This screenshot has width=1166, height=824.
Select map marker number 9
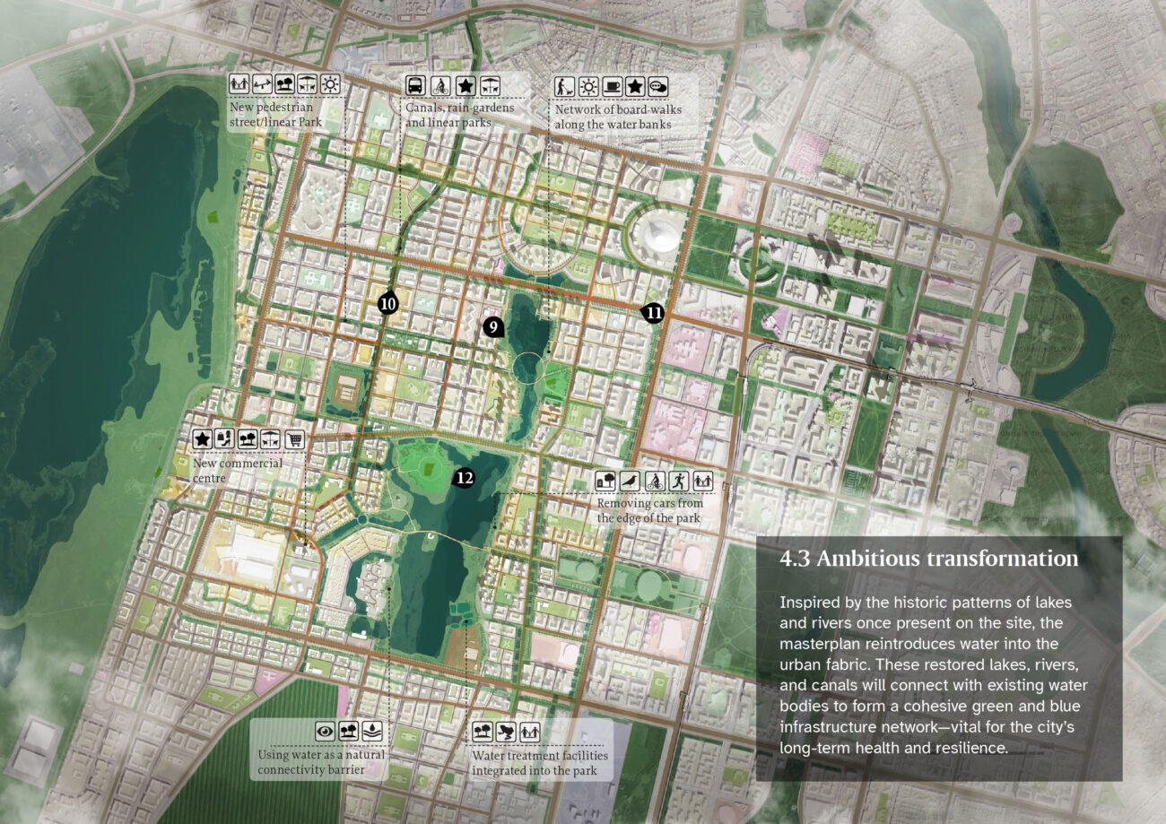492,327
